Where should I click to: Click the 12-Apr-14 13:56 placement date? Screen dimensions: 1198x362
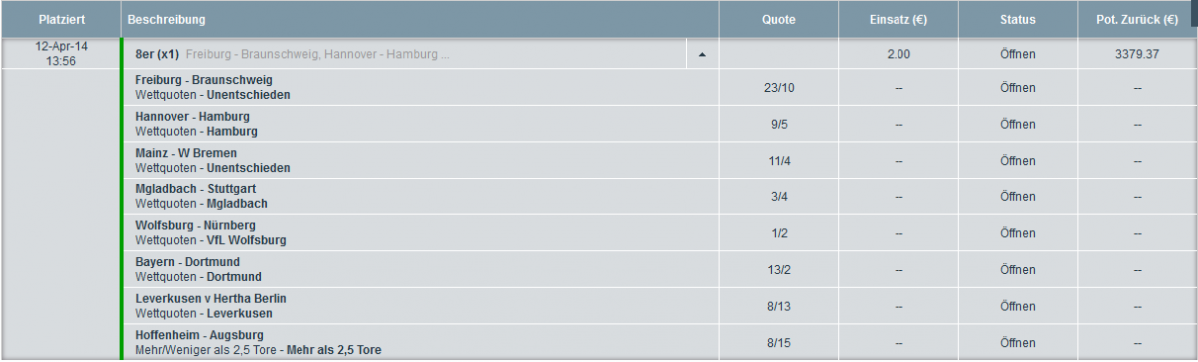tap(60, 53)
